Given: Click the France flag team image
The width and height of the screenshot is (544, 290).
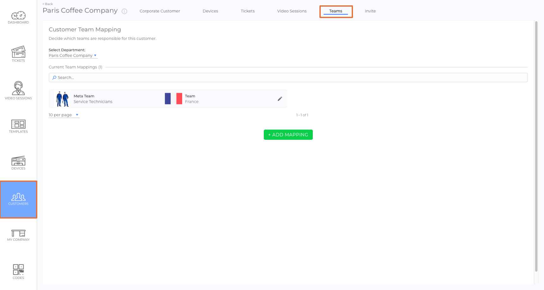Looking at the screenshot, I should coord(173,99).
